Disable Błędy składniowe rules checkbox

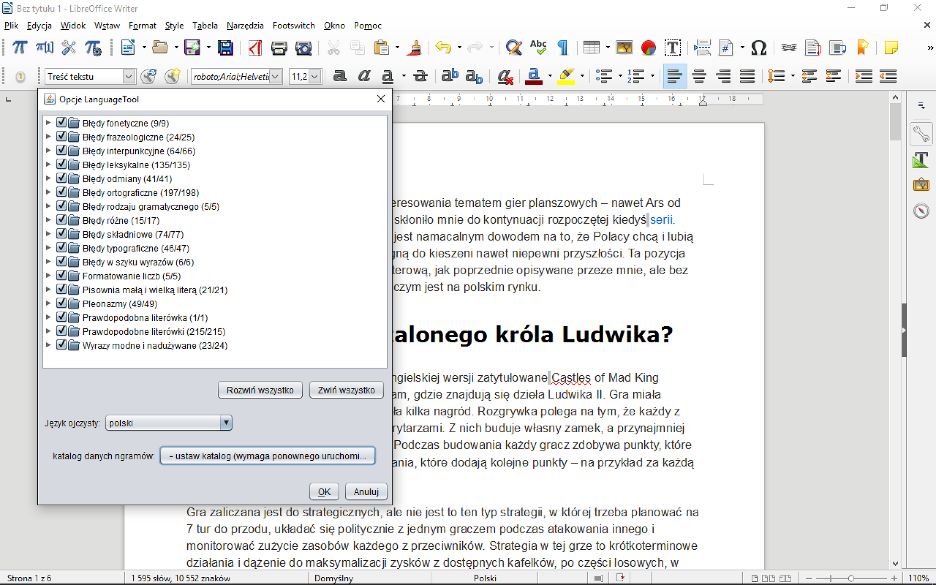61,234
